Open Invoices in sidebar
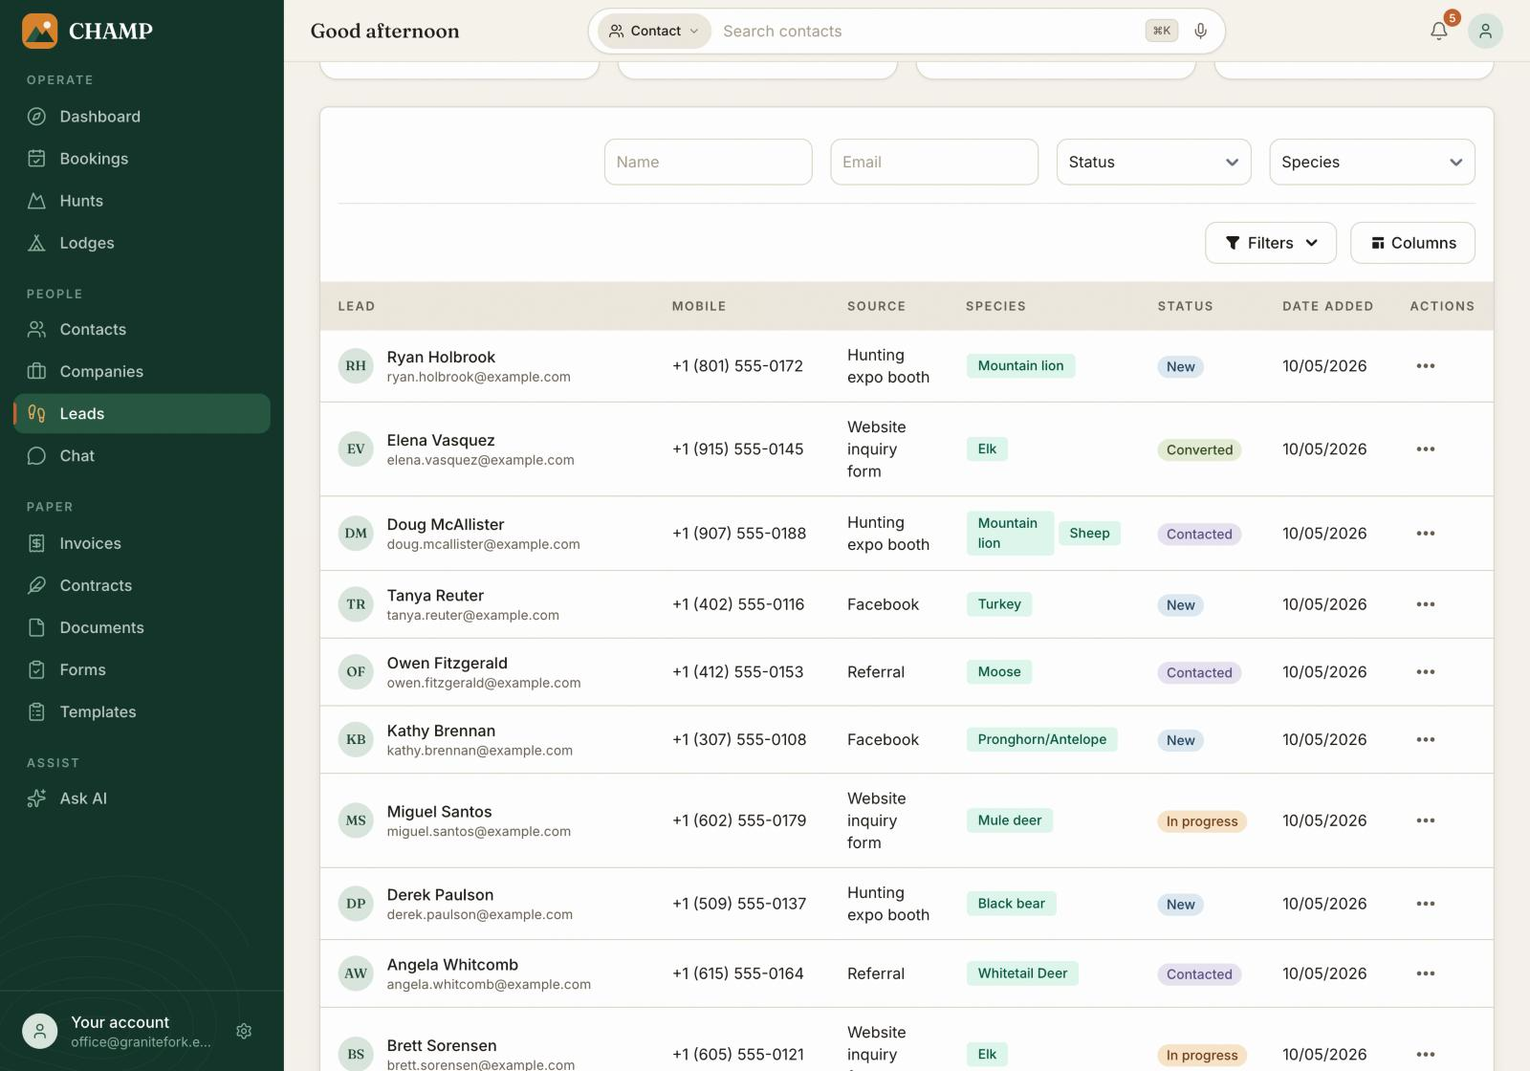 142,543
